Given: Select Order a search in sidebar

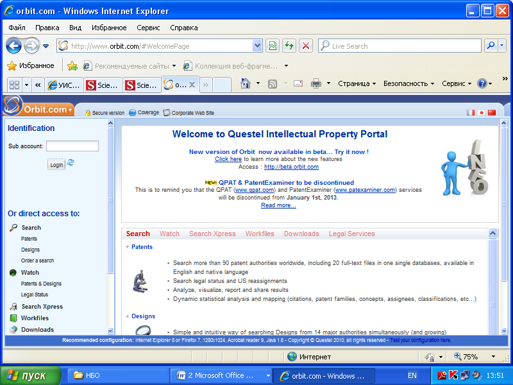Looking at the screenshot, I should [37, 261].
